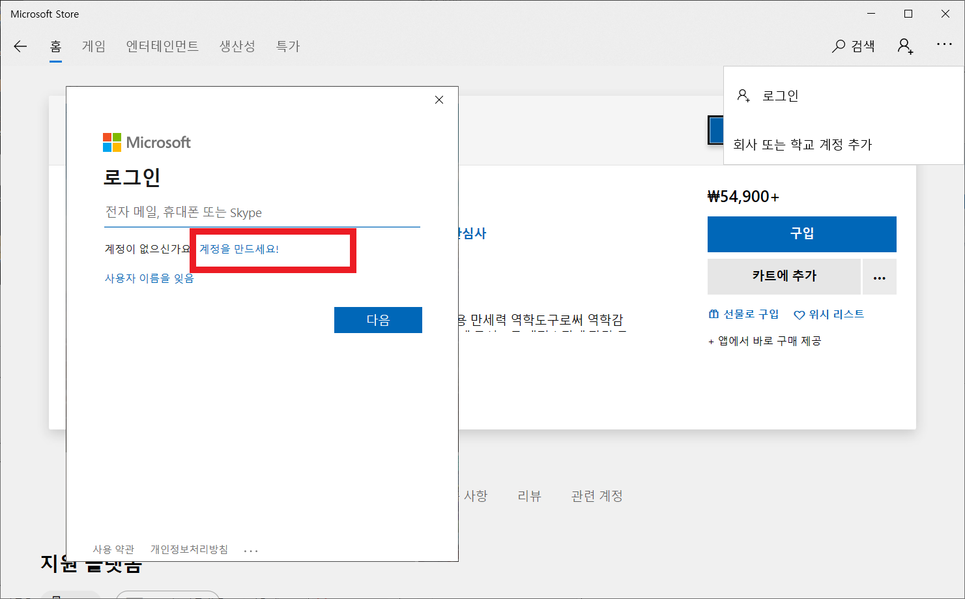Close the Microsoft login dialog
The width and height of the screenshot is (965, 599).
[439, 100]
